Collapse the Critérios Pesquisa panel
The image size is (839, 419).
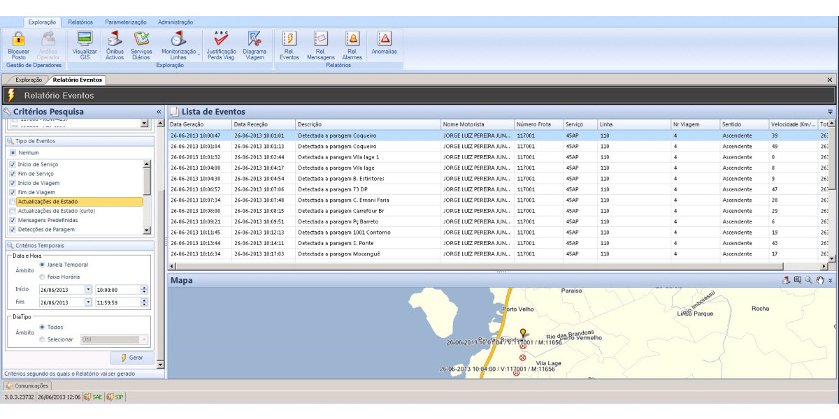(x=159, y=112)
